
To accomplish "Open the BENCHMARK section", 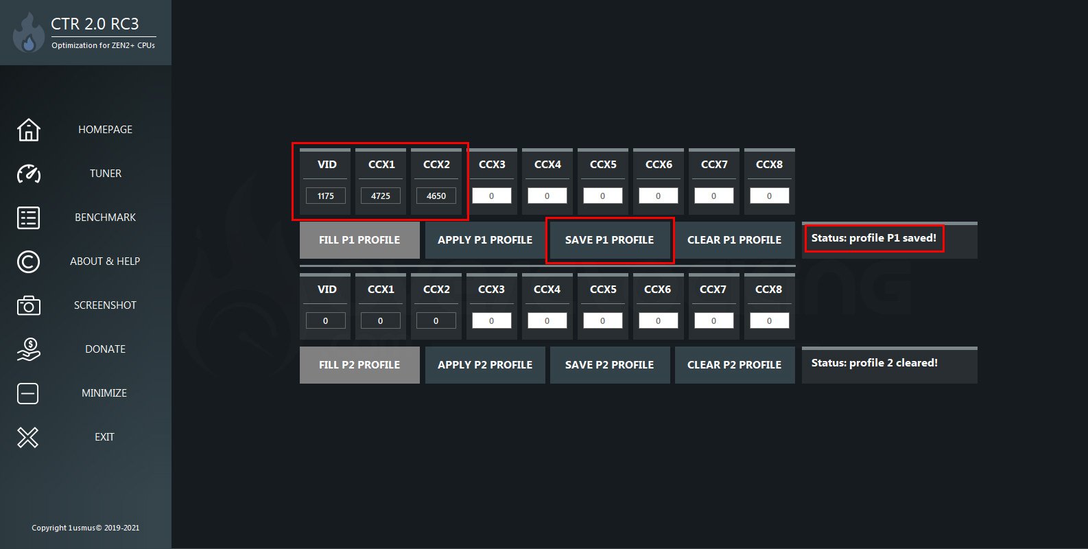I will point(105,218).
